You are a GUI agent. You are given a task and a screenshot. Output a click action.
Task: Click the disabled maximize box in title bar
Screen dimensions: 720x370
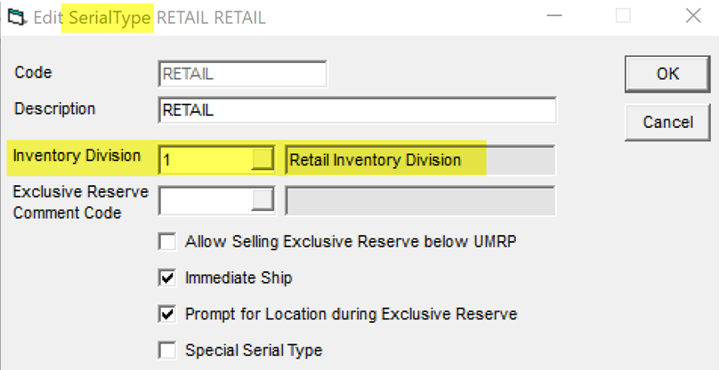[623, 17]
